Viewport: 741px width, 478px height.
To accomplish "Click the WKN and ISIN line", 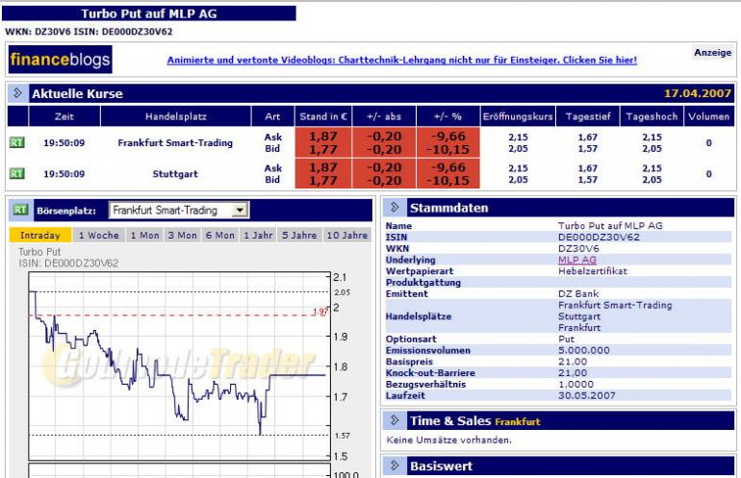I will tap(89, 32).
